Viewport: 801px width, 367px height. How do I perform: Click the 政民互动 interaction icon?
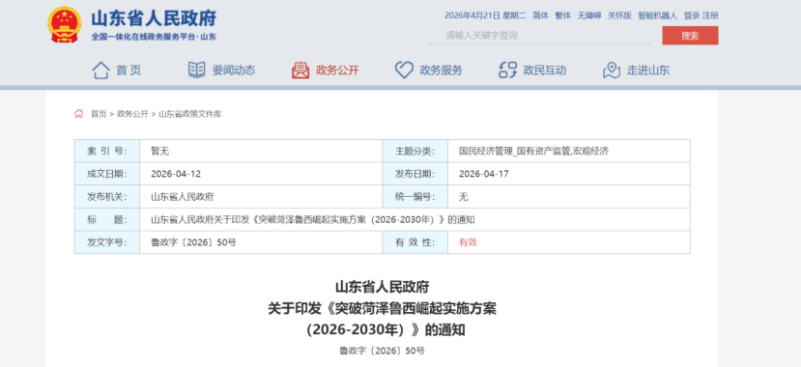[508, 70]
